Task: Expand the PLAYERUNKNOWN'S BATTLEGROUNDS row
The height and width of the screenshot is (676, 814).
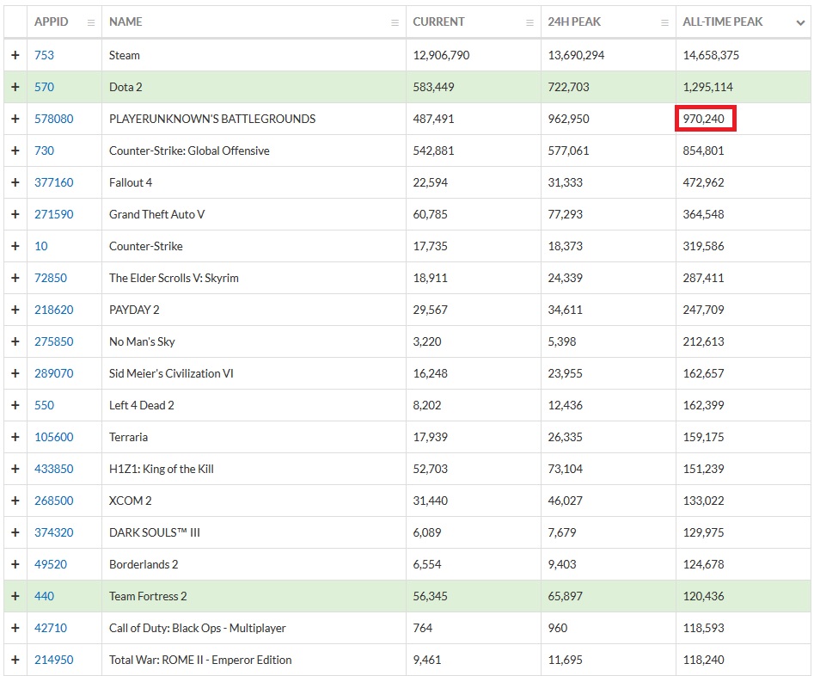Action: pos(15,119)
